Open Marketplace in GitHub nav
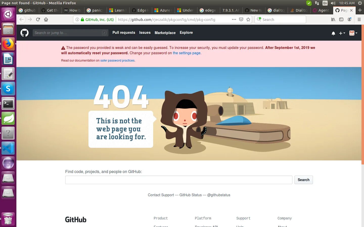This screenshot has height=227, width=364. 165,33
